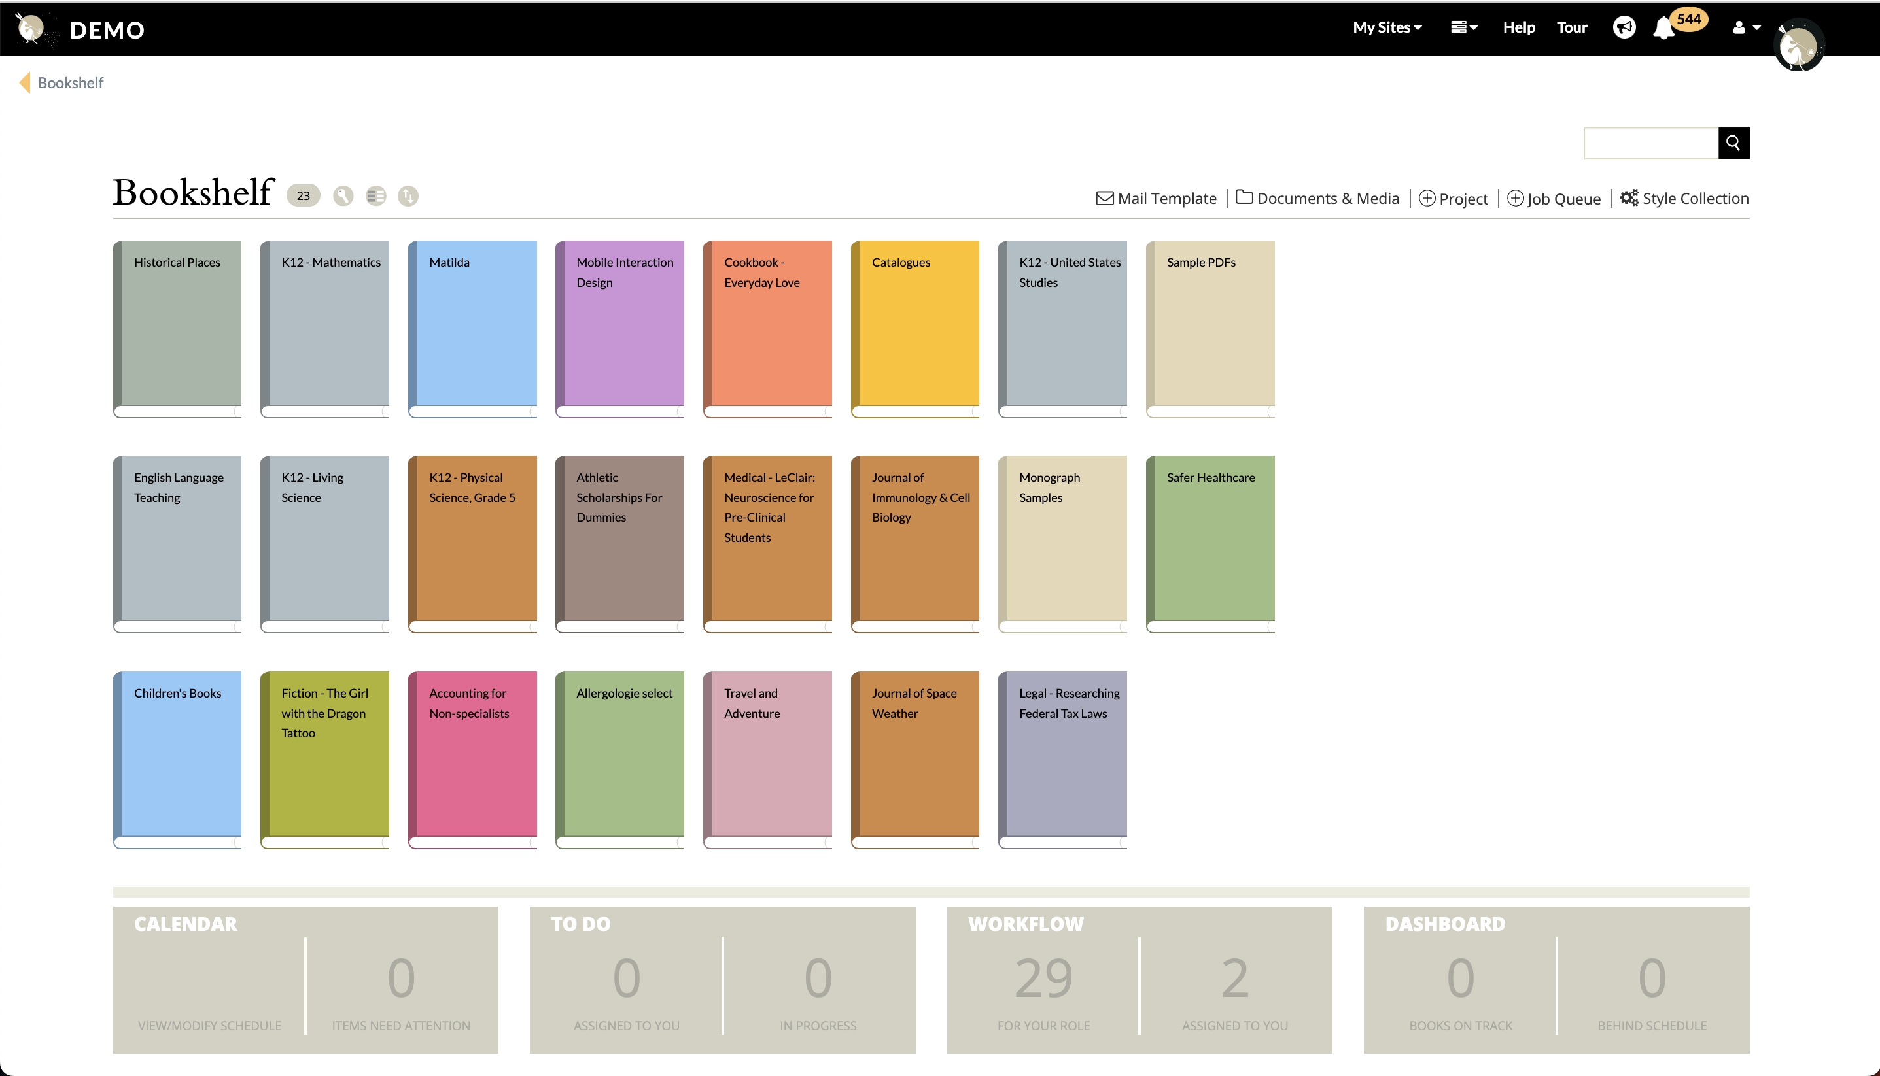The image size is (1880, 1076).
Task: Click the search magnifier button
Action: pos(1733,143)
